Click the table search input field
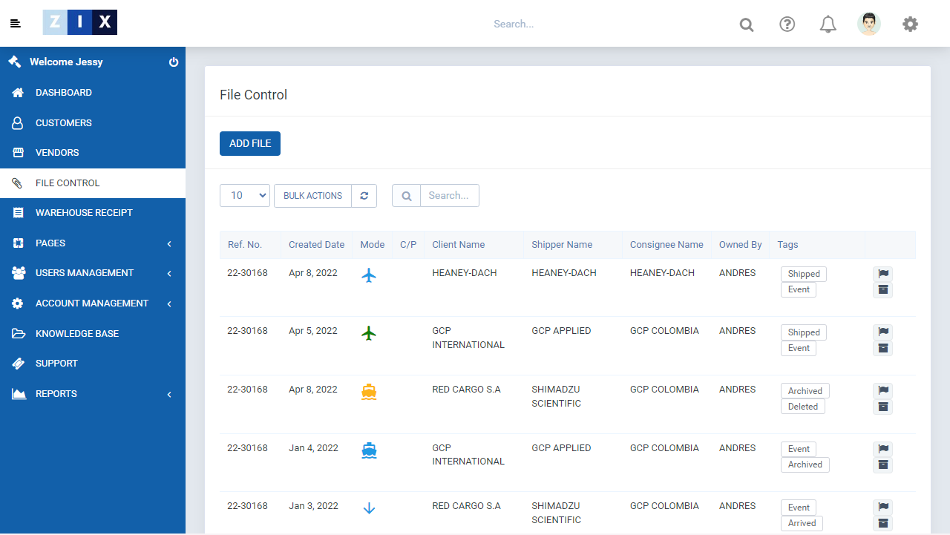The width and height of the screenshot is (950, 535). [449, 196]
